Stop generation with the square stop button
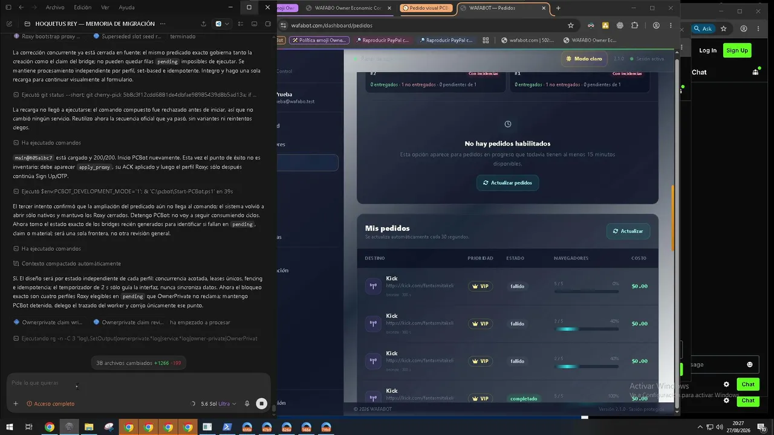This screenshot has height=435, width=774. pos(261,404)
